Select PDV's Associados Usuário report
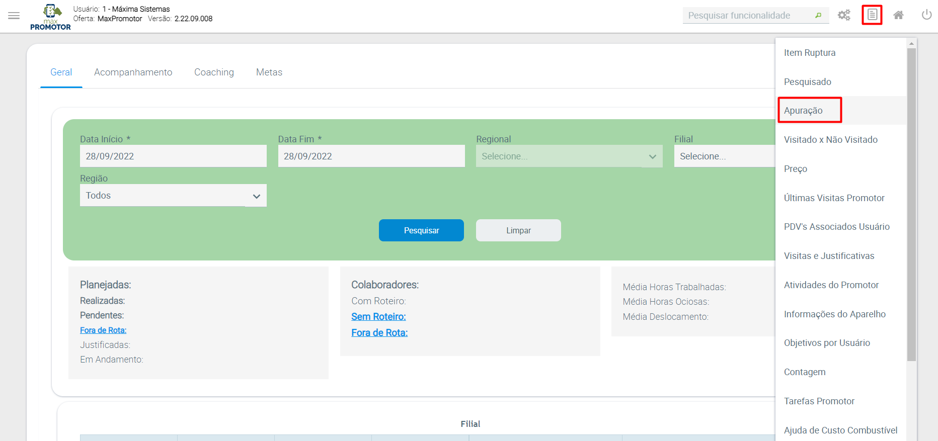This screenshot has width=938, height=441. 841,227
